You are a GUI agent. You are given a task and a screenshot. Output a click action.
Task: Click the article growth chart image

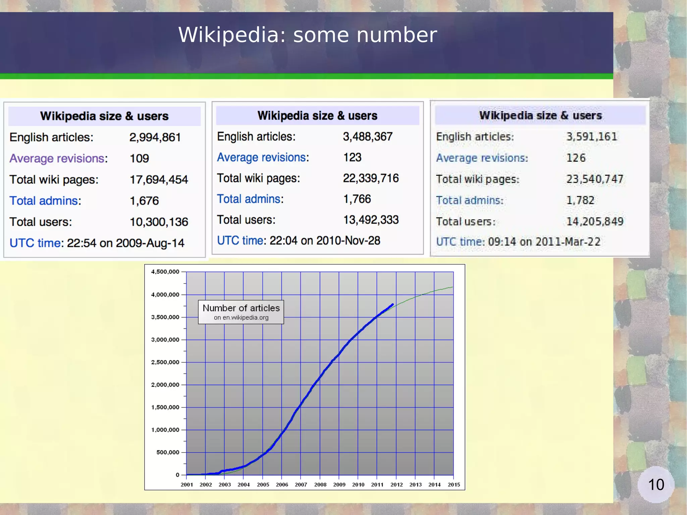pyautogui.click(x=305, y=377)
